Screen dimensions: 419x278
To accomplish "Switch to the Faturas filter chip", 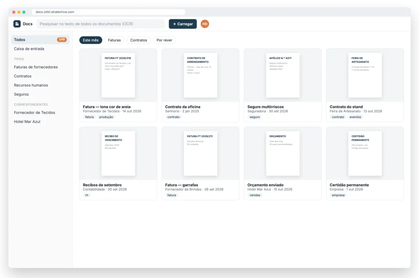I will (115, 40).
